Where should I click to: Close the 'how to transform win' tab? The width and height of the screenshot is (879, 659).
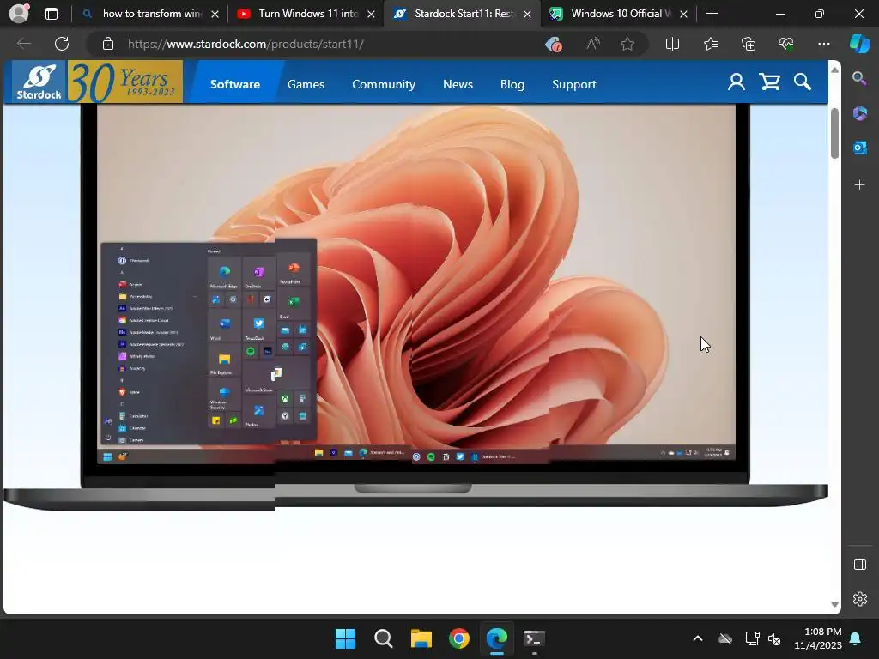(x=215, y=14)
